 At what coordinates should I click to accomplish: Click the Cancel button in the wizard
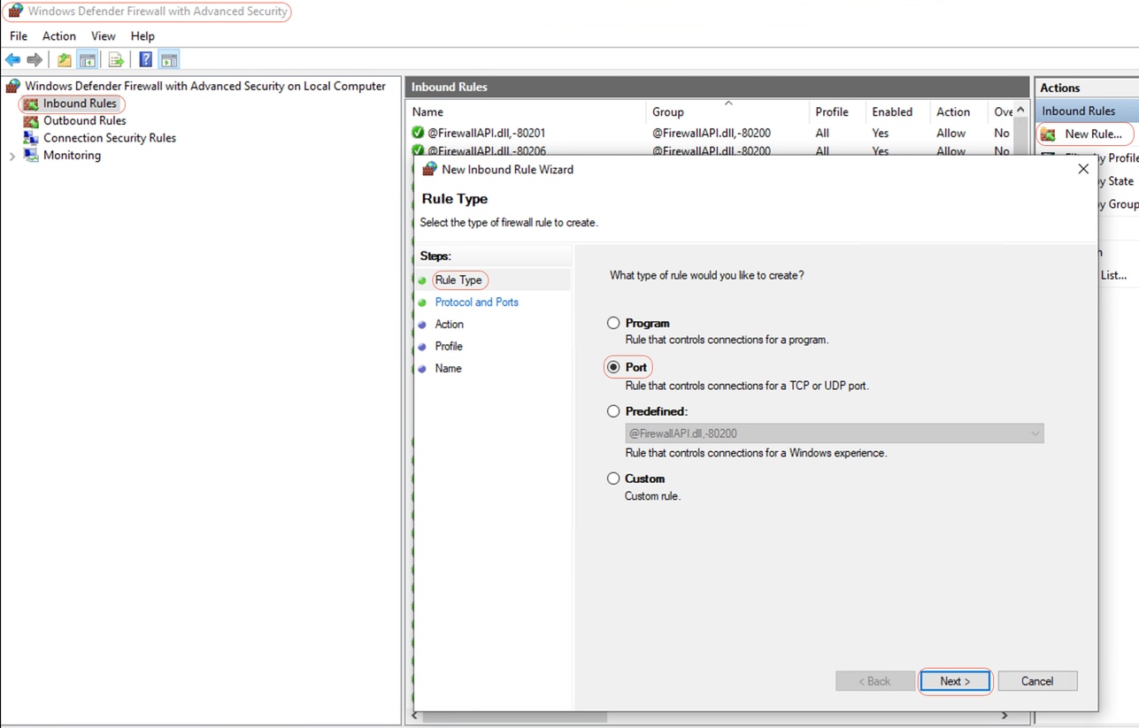pyautogui.click(x=1037, y=681)
